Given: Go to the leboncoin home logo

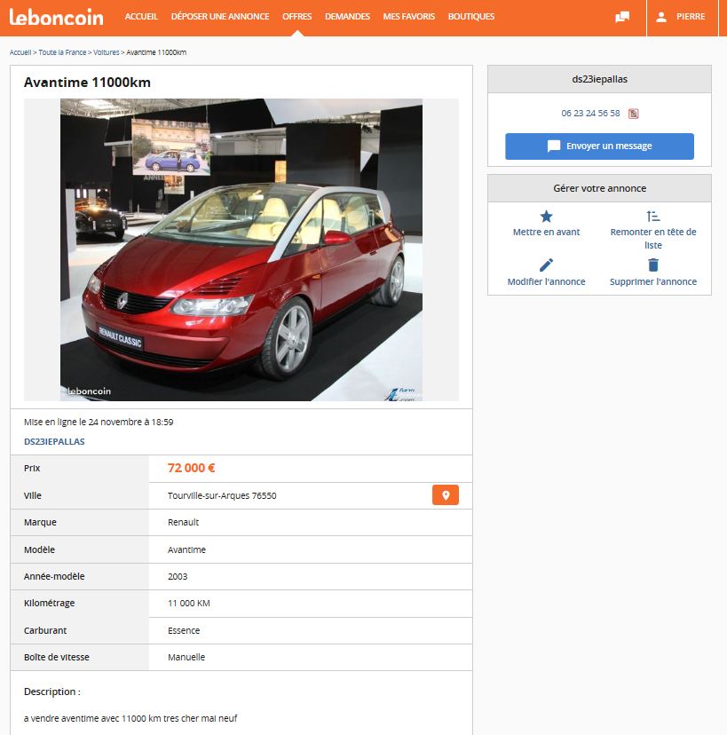Looking at the screenshot, I should pos(56,17).
